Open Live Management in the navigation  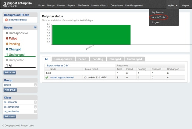134,6
